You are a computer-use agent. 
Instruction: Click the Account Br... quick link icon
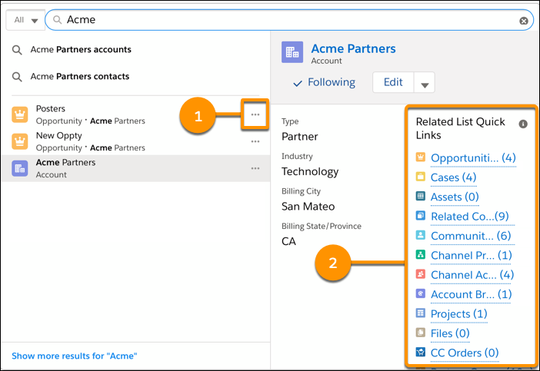point(421,293)
